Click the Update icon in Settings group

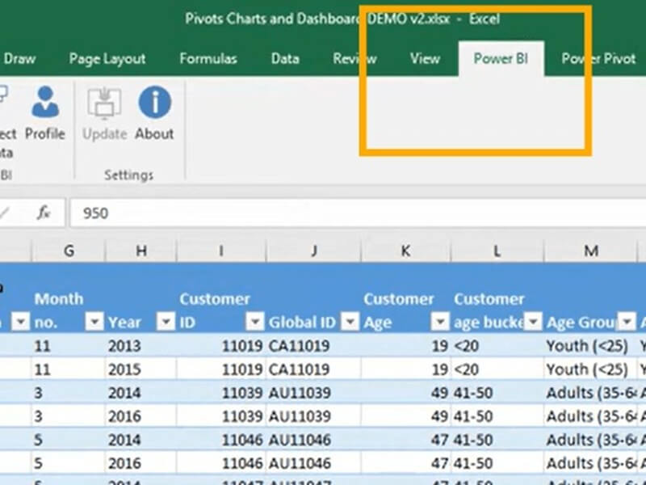coord(103,103)
